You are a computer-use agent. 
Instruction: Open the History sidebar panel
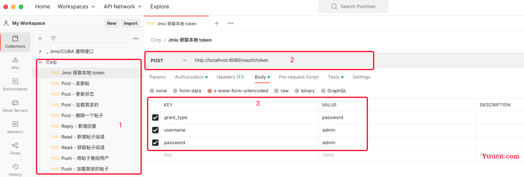15,170
